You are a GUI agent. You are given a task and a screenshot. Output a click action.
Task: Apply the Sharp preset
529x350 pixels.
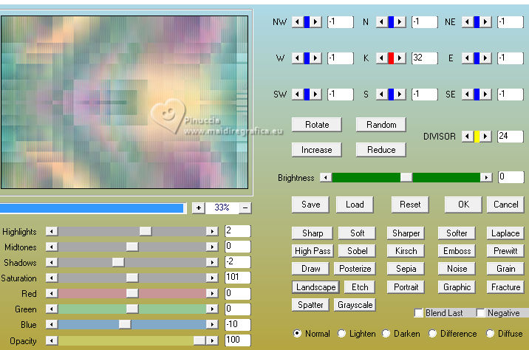point(313,233)
